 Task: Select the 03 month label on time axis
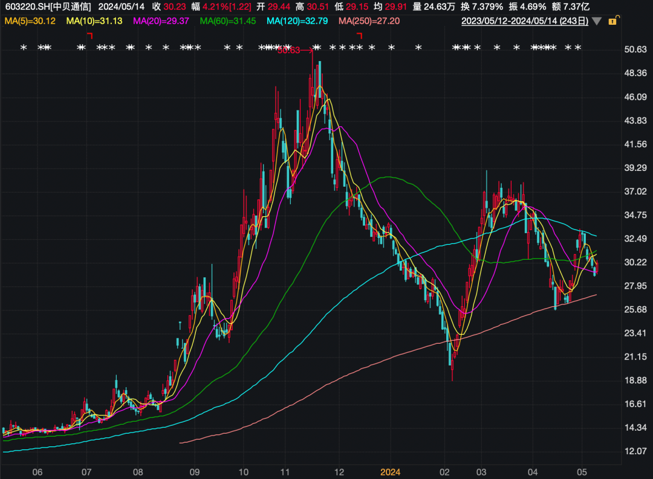coord(481,471)
